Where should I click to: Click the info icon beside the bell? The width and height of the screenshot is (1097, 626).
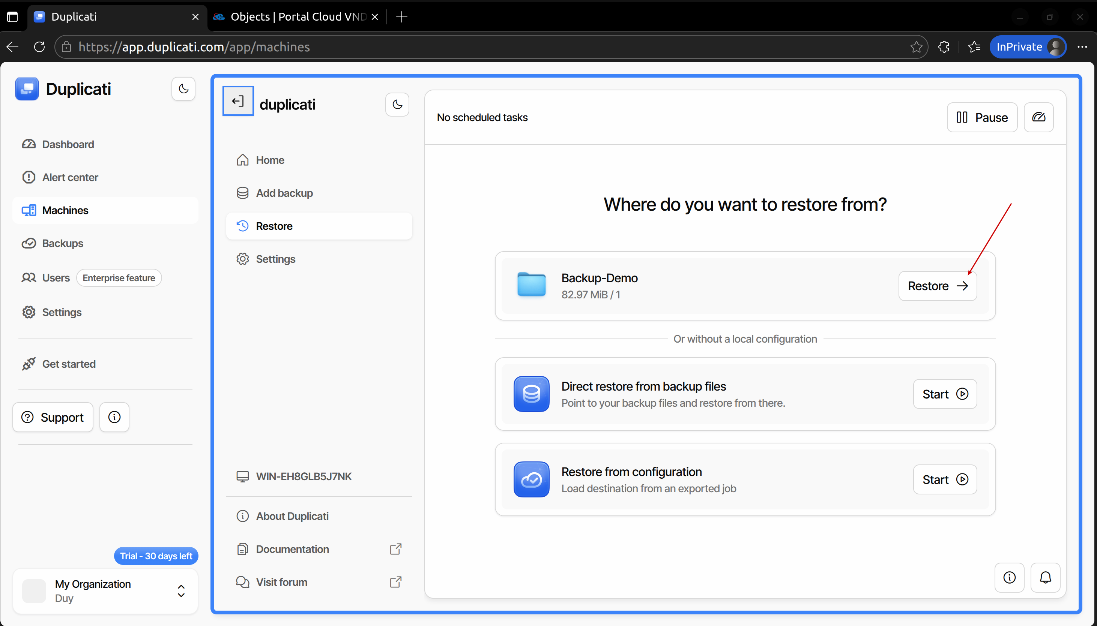tap(1009, 577)
